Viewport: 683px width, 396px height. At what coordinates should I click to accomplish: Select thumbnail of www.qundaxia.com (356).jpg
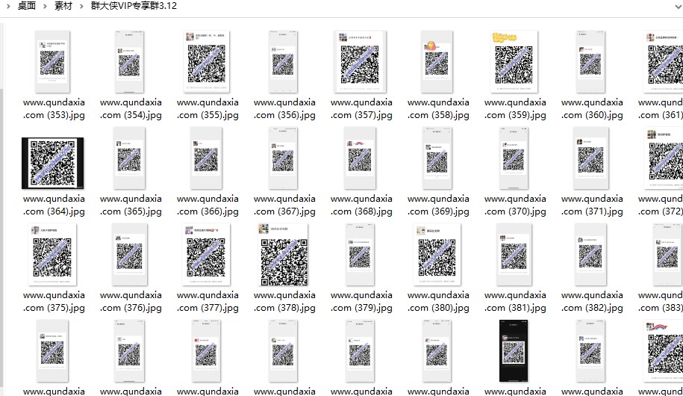click(x=283, y=61)
